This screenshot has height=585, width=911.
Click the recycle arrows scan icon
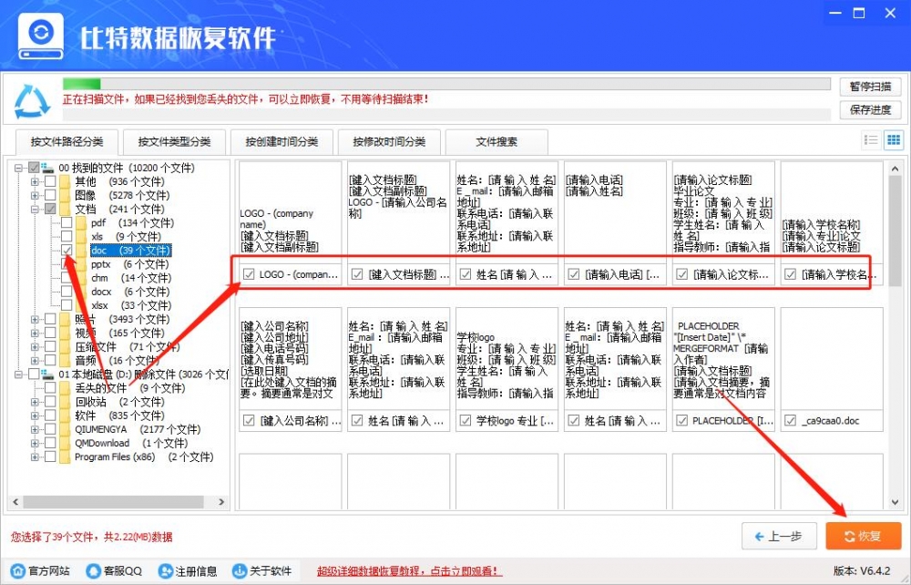tap(32, 101)
